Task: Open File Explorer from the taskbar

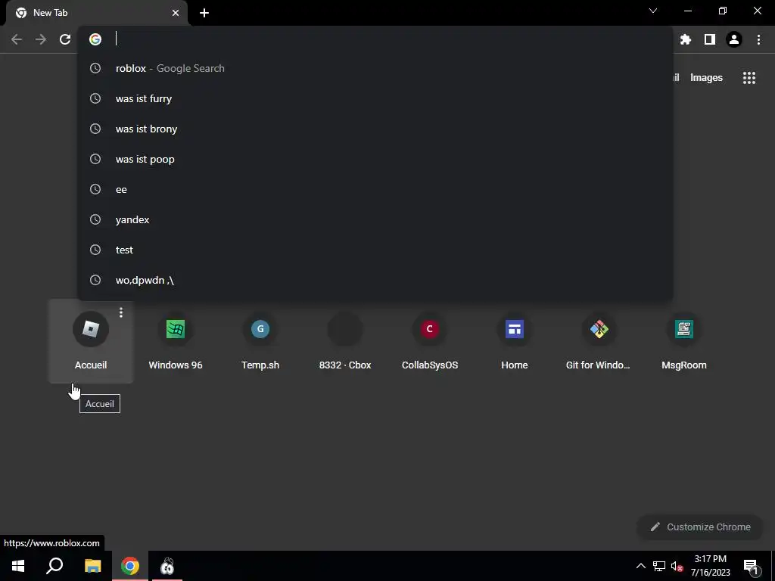Action: [x=92, y=566]
